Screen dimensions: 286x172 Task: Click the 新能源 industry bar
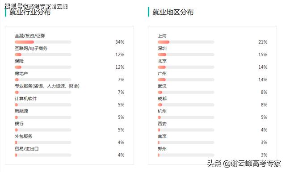point(43,117)
